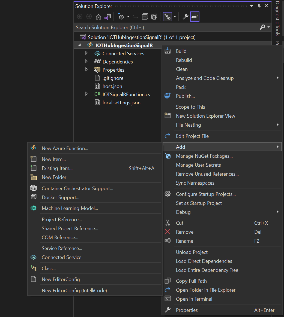Click Open Folder in File Explorer icon

(x=168, y=289)
